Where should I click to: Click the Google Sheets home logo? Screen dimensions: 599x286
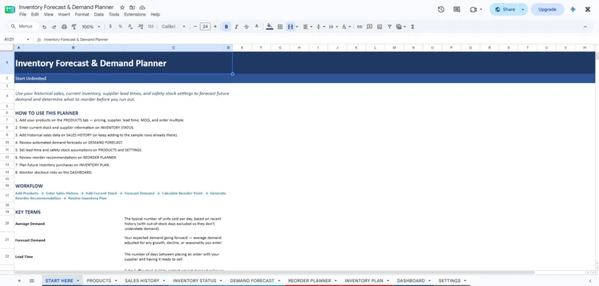10,10
